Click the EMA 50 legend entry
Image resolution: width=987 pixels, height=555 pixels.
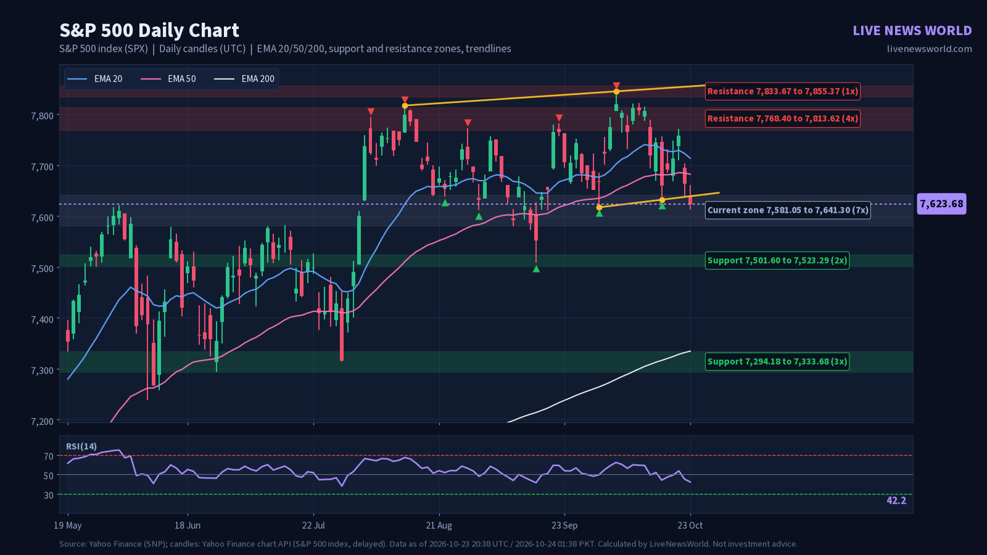168,79
